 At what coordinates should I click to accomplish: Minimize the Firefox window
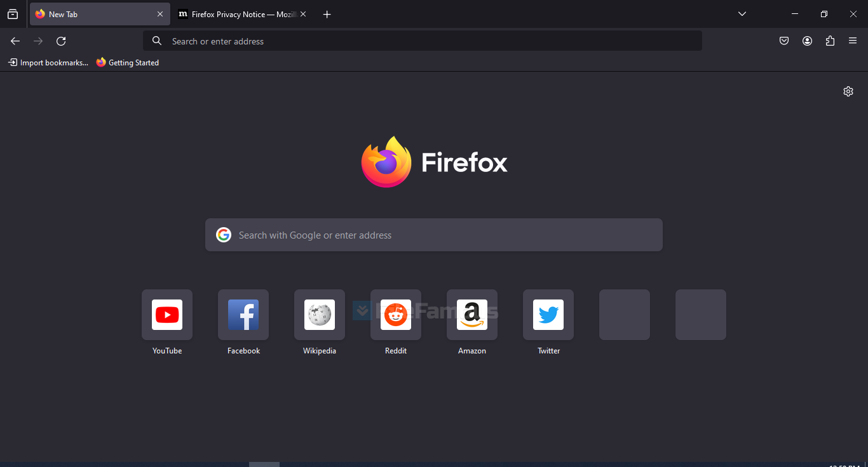(x=795, y=14)
